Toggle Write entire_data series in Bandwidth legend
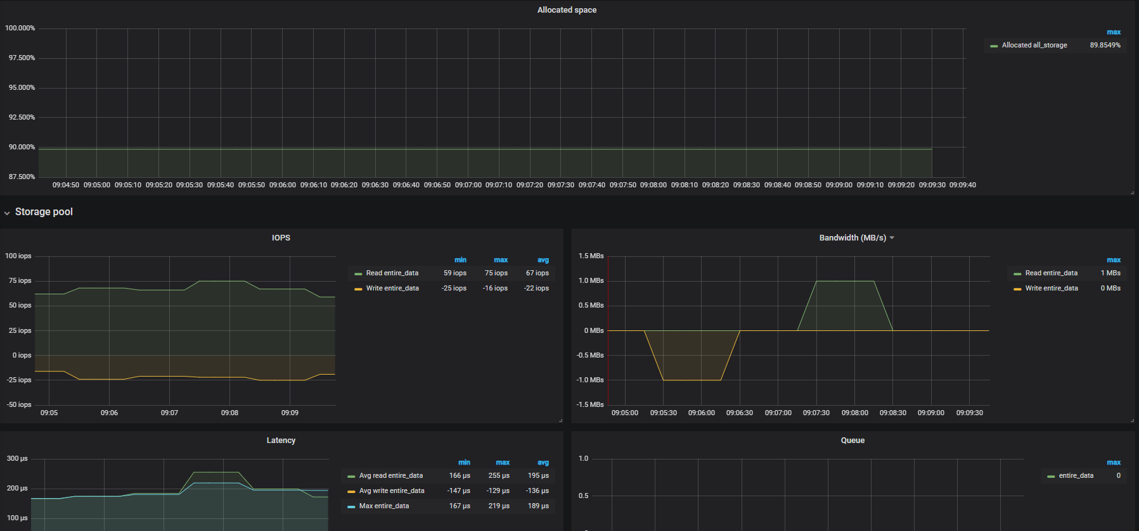 1052,289
